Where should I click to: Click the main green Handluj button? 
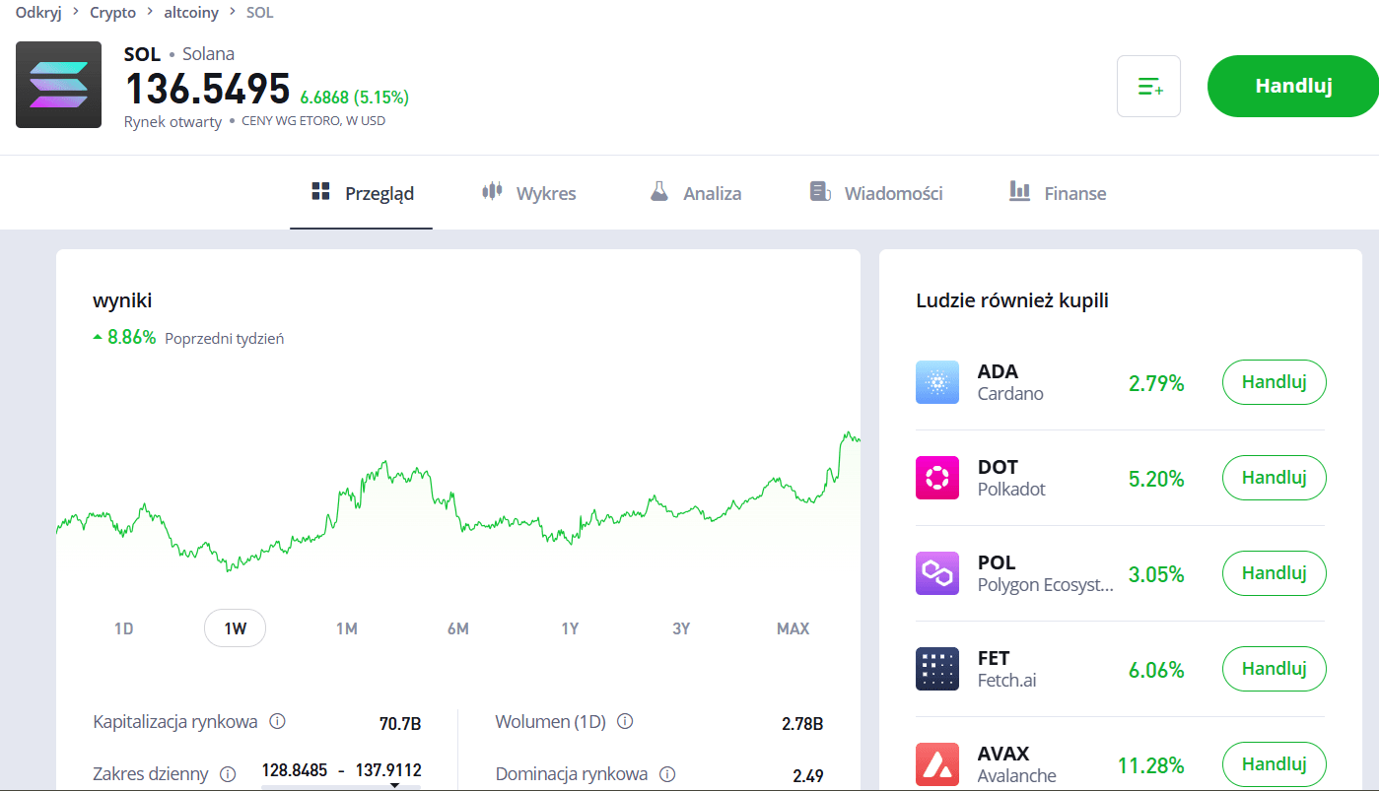1293,87
